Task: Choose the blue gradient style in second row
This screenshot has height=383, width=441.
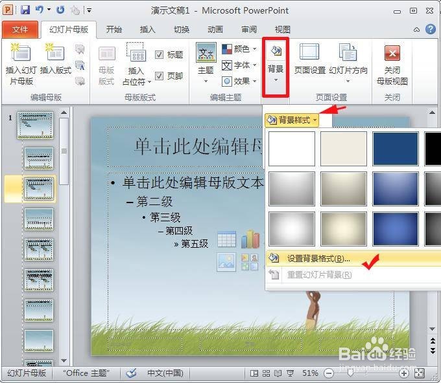Action: (396, 189)
